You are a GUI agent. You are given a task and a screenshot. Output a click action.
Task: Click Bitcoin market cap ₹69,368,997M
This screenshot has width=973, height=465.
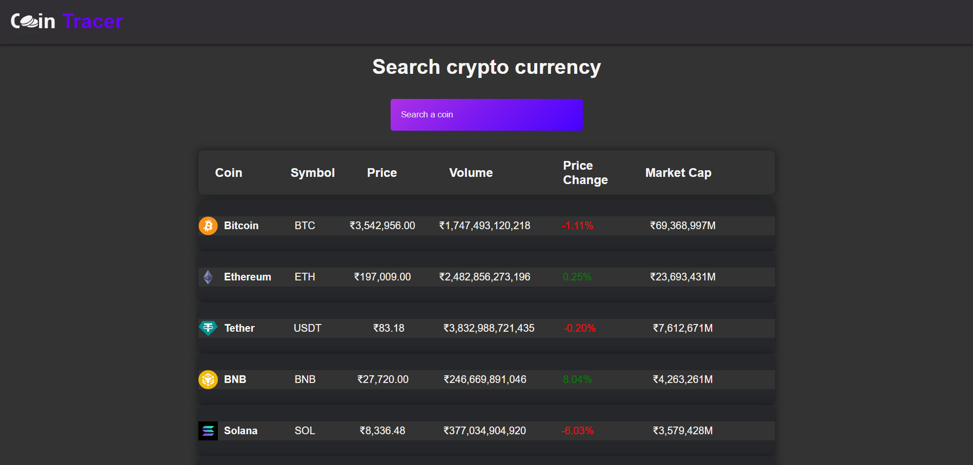pos(683,226)
